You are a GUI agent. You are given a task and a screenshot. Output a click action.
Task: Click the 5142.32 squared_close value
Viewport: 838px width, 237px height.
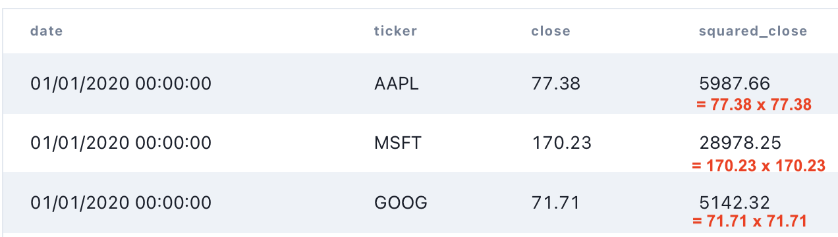[x=734, y=202]
